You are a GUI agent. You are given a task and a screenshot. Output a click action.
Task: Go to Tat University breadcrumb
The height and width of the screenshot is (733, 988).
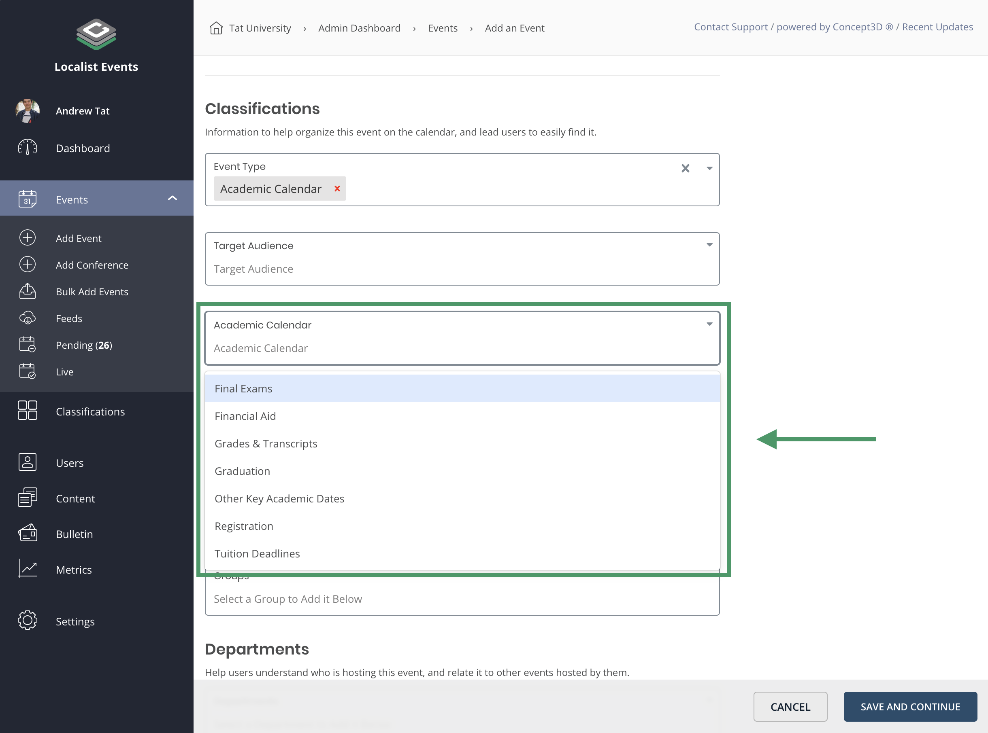260,28
